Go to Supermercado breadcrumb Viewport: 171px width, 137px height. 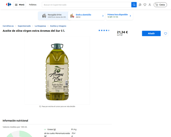pos(24,26)
